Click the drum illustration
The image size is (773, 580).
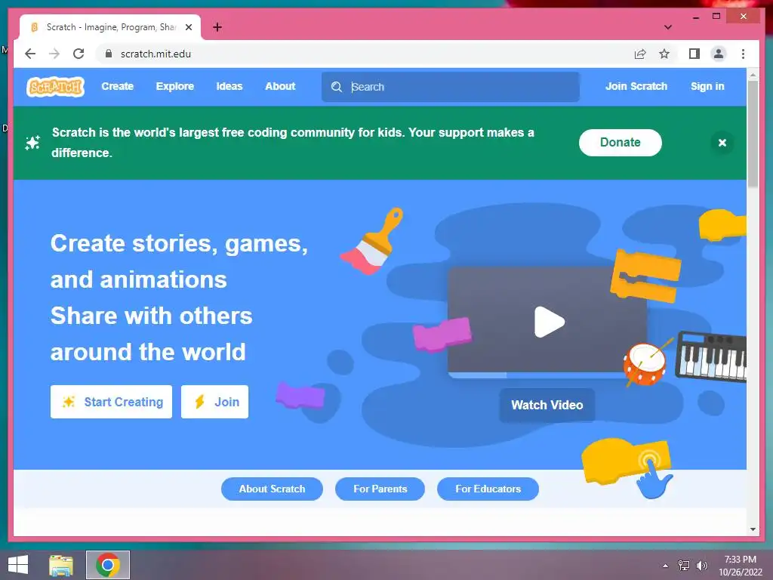tap(646, 363)
